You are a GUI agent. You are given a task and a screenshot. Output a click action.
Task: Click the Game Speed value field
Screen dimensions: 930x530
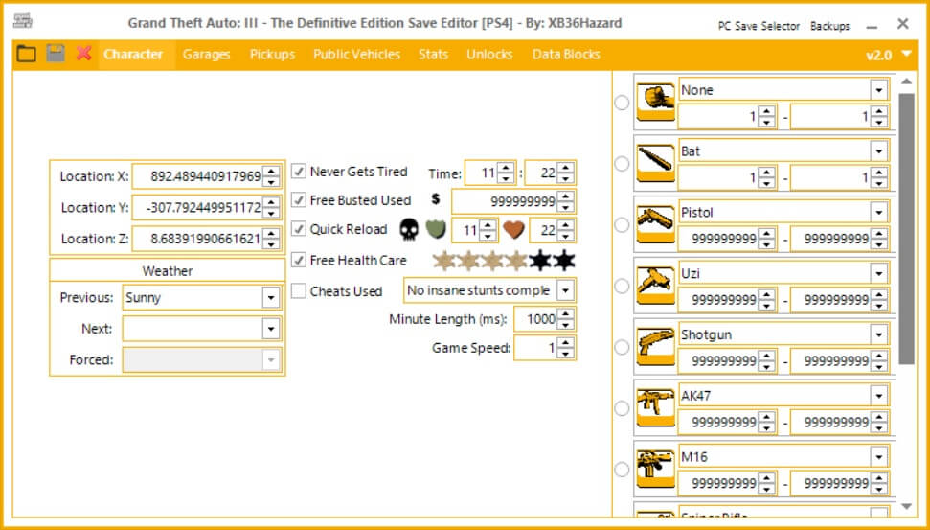536,348
